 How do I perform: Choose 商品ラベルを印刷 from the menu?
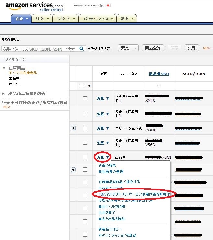[112, 206]
